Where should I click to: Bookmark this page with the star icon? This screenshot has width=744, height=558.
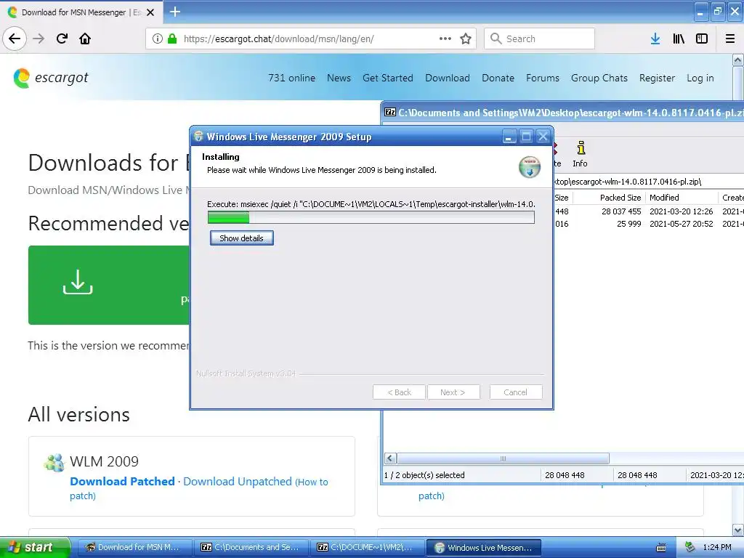[x=466, y=39]
